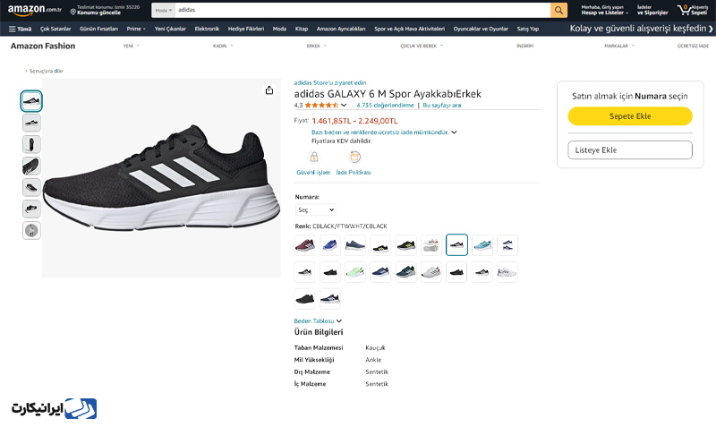Viewport: 716px width, 427px height.
Task: Click the main product shoe image
Action: tap(161, 177)
